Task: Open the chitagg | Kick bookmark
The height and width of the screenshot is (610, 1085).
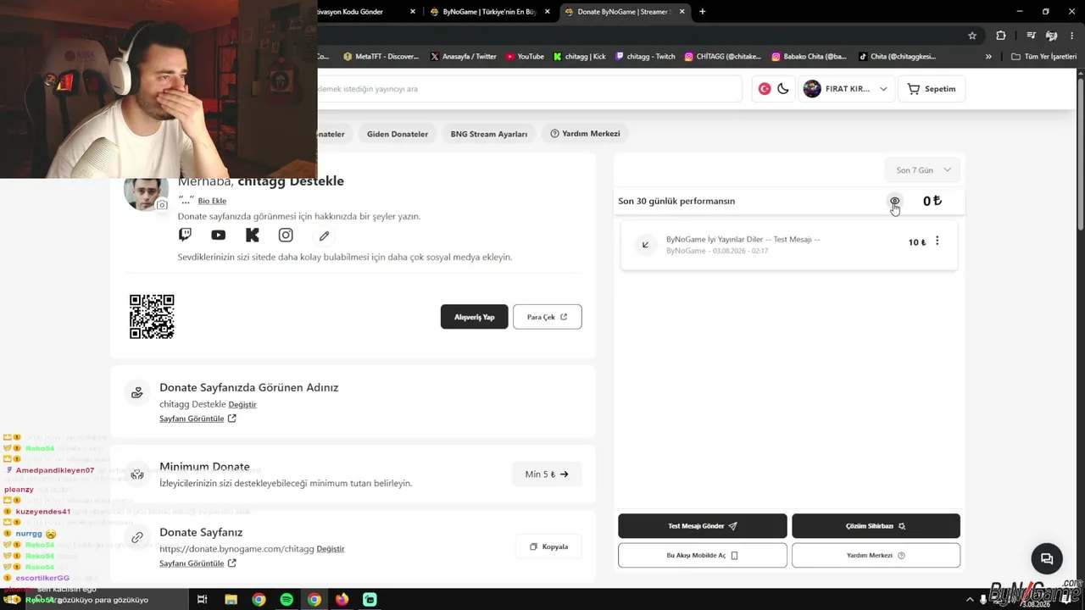Action: (x=580, y=57)
